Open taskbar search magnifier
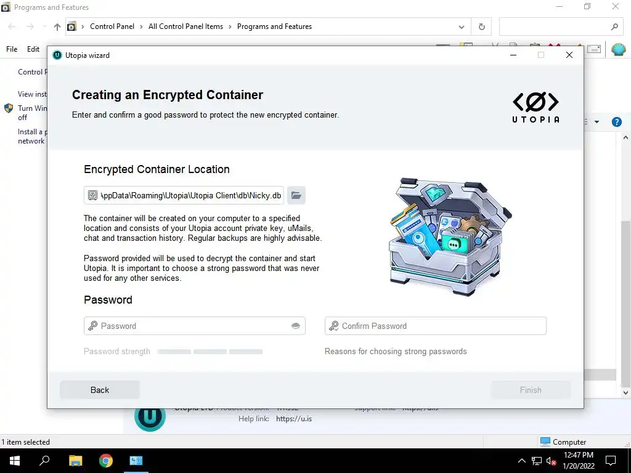The height and width of the screenshot is (473, 631). [x=44, y=461]
